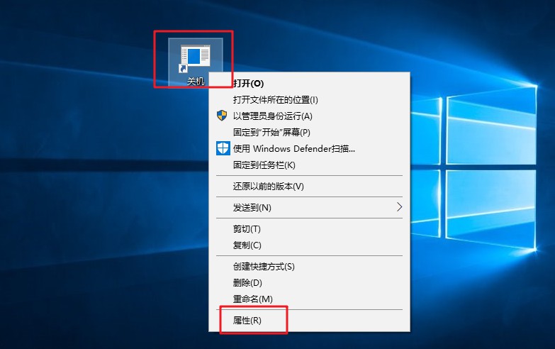Viewport: 555px width, 349px height.
Task: Select 还原以前的版本(V)
Action: 268,186
